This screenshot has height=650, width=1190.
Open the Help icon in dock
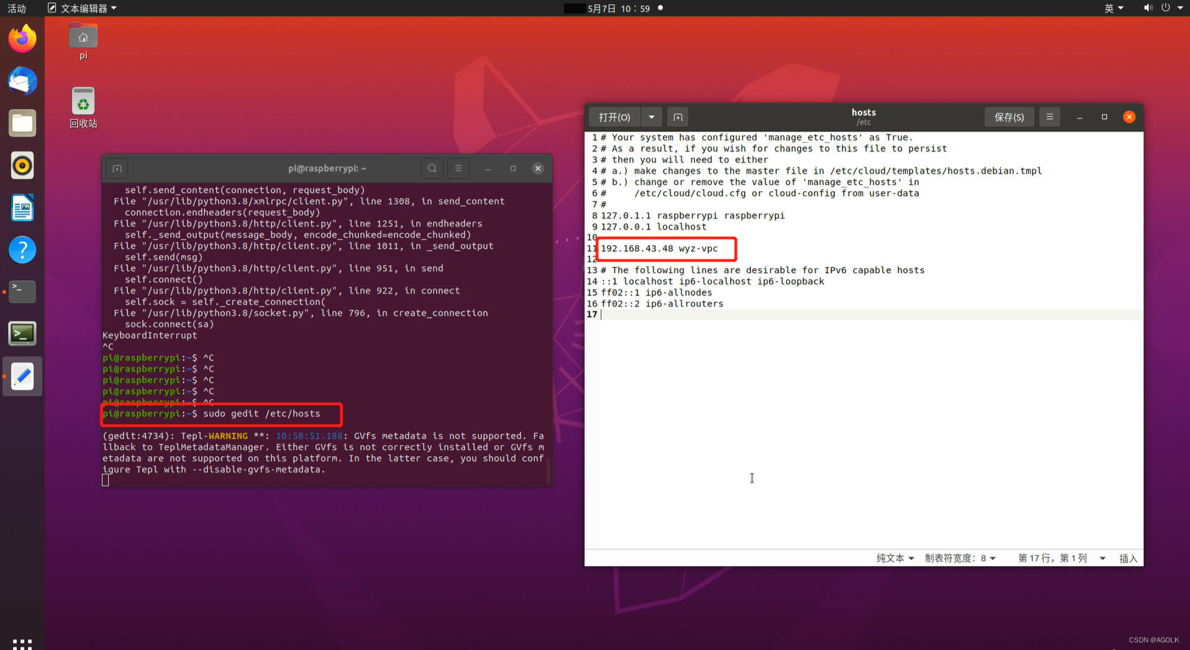point(22,250)
